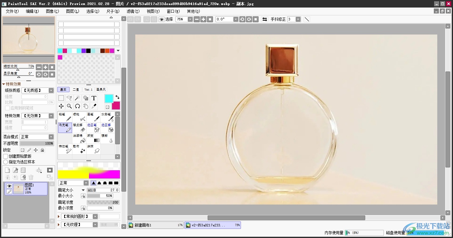Click the navigator thumbnail preview
The width and height of the screenshot is (453, 238).
click(29, 40)
